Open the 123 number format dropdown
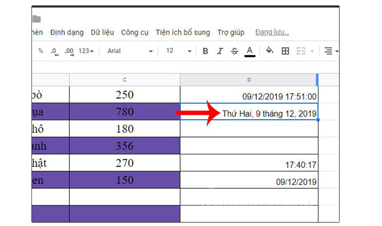Screen dimensions: 382x226 click(x=86, y=51)
